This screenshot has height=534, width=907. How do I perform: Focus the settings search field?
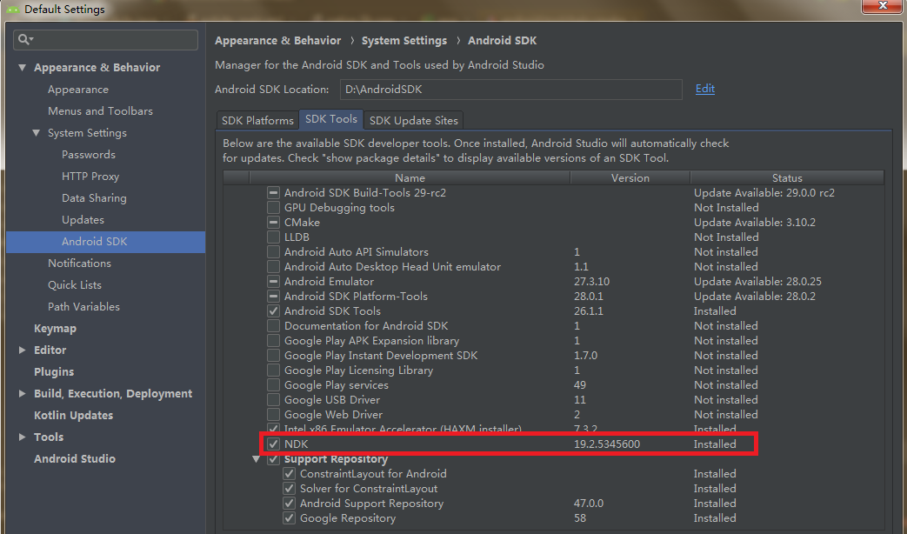click(x=105, y=40)
